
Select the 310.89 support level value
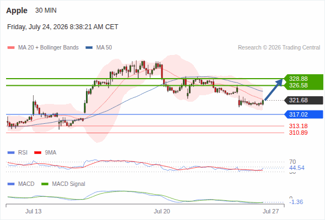tap(299, 133)
